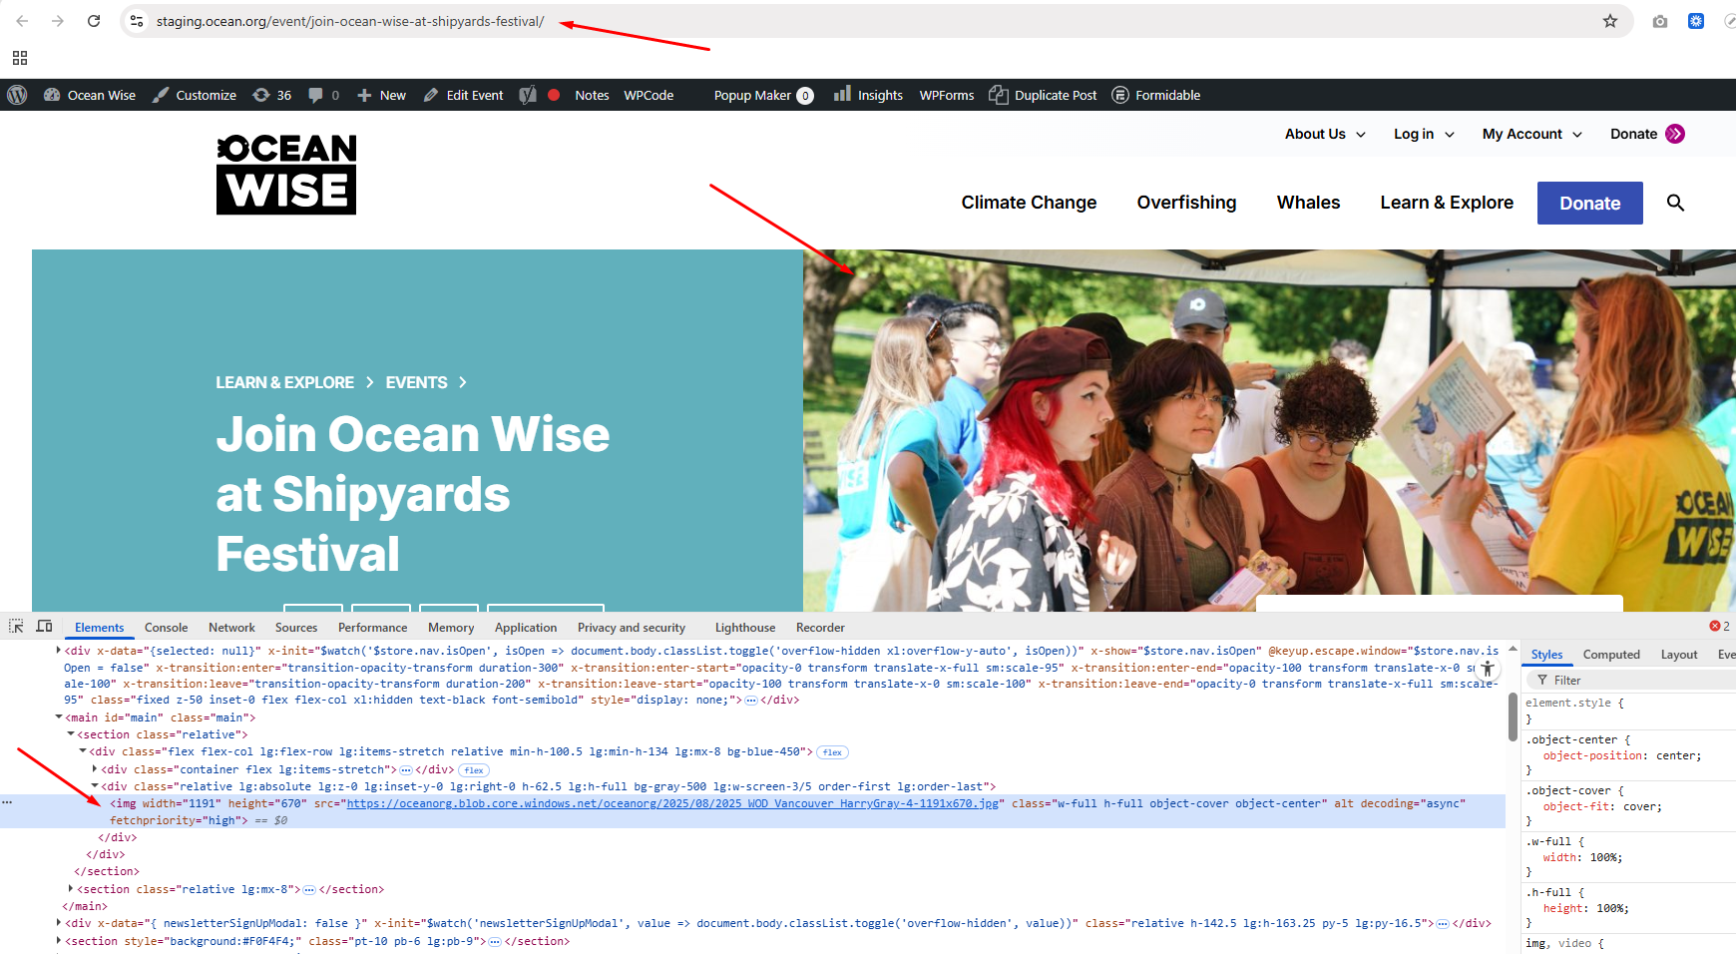Open the Network tab in DevTools

(x=231, y=628)
